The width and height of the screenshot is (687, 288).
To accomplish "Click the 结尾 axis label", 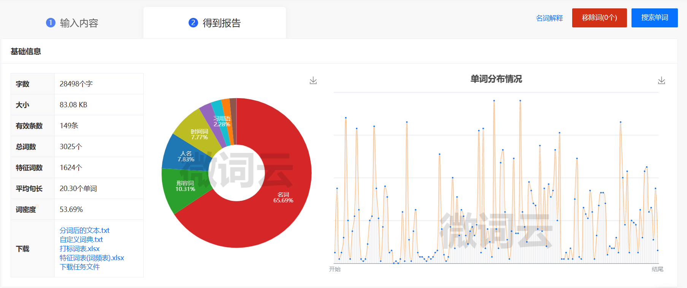I will coord(658,269).
